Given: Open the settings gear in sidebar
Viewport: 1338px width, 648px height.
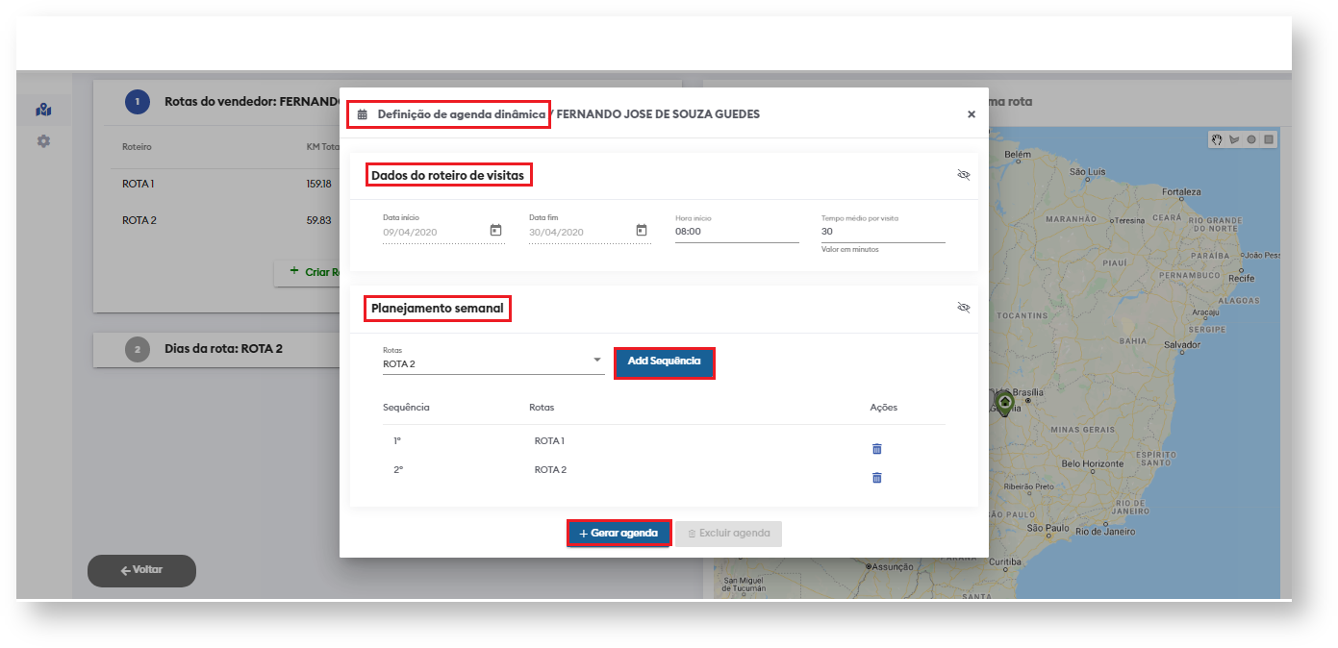Looking at the screenshot, I should point(43,141).
